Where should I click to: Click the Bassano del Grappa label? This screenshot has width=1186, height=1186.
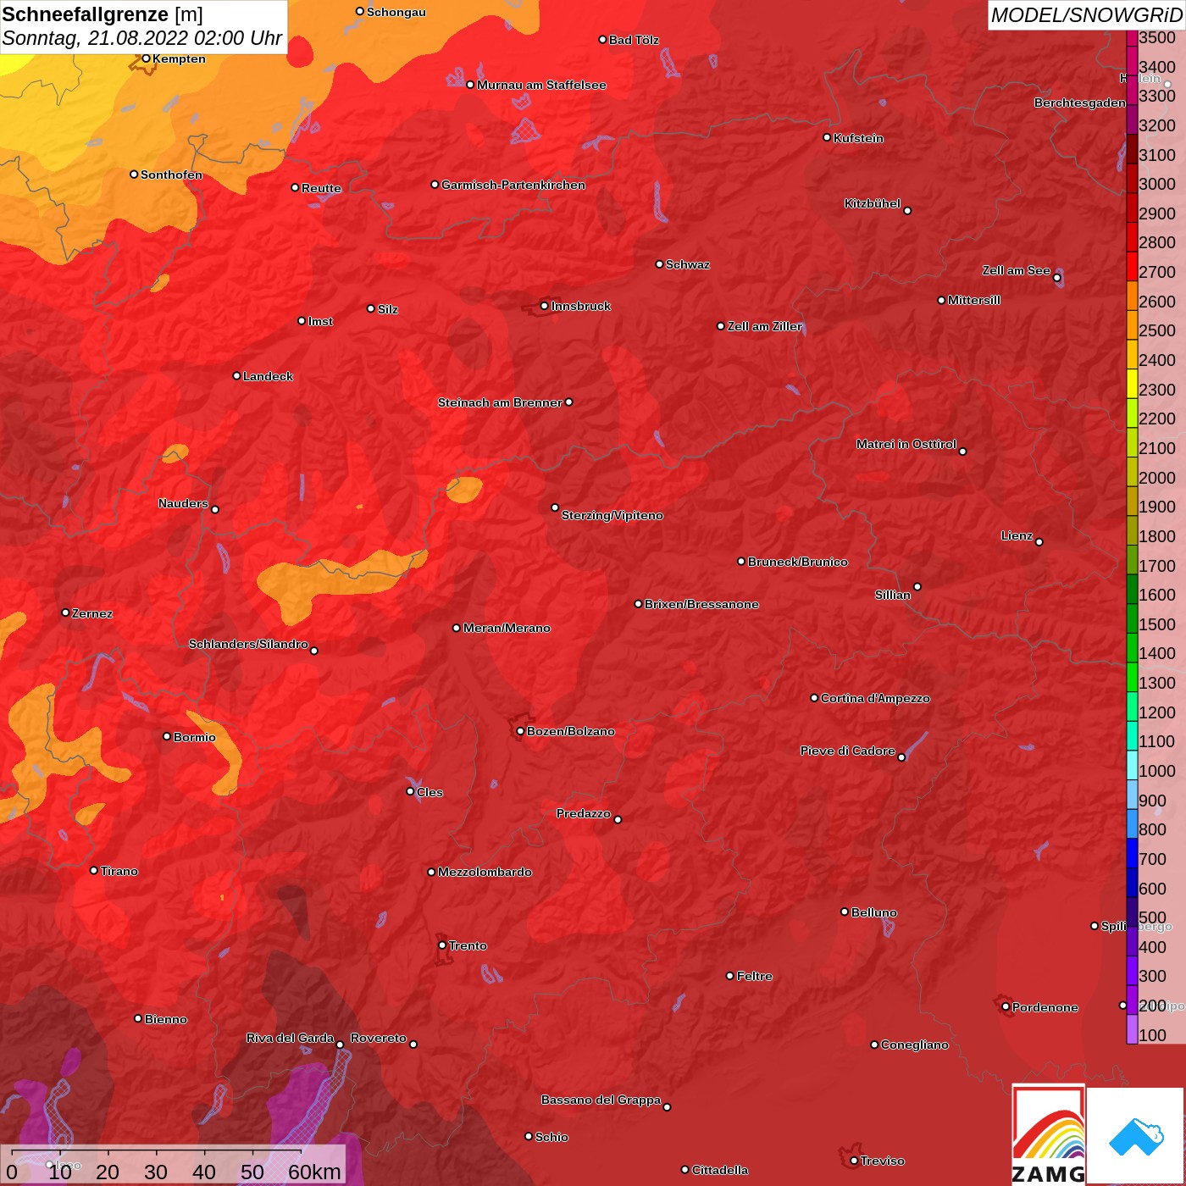[601, 1100]
